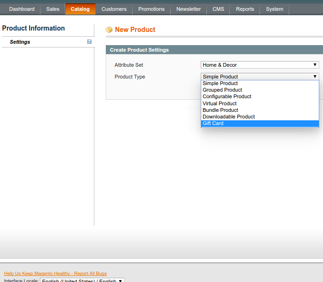Viewport: 323px width, 282px height.
Task: Go to the Customers menu
Action: [x=114, y=9]
